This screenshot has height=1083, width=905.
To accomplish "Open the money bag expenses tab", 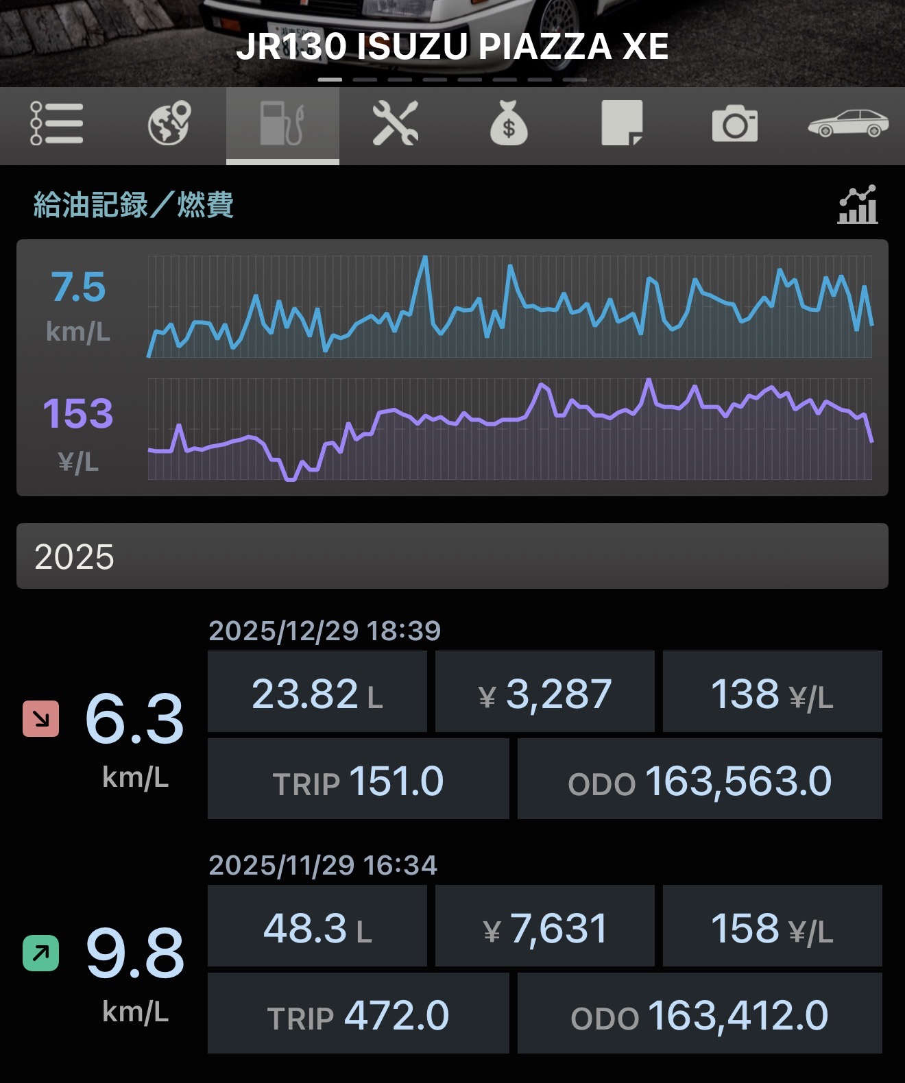I will [509, 124].
